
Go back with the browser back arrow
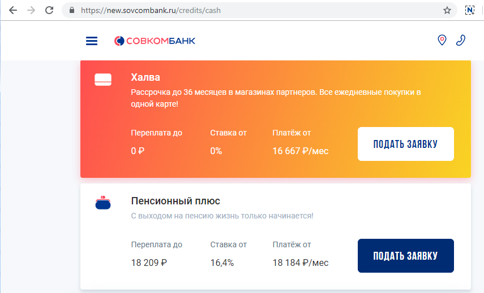point(13,11)
